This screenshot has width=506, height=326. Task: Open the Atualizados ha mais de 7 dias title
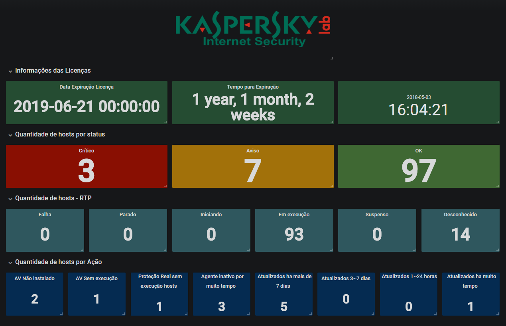[x=284, y=281]
